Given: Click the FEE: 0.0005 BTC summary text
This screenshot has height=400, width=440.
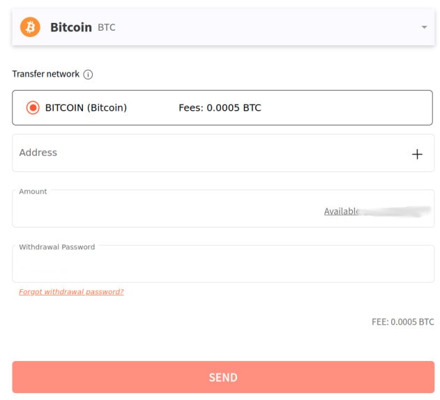Looking at the screenshot, I should coord(402,322).
